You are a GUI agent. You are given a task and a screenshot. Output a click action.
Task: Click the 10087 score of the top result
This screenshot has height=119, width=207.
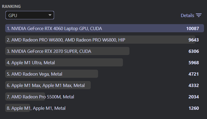[x=193, y=28]
